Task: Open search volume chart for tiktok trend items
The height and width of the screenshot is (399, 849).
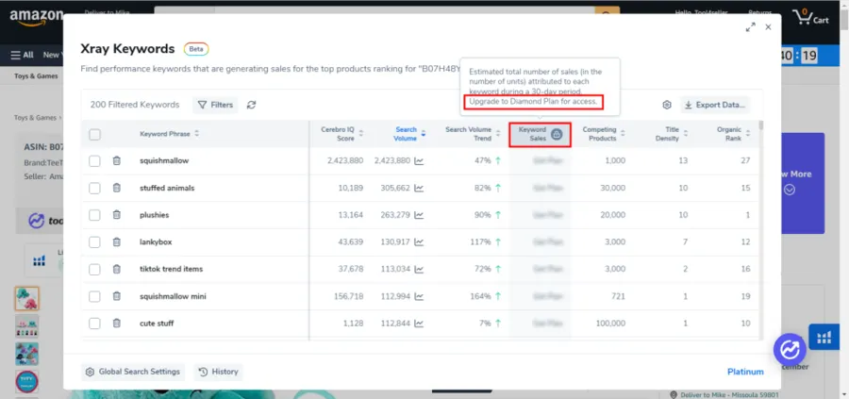Action: [419, 269]
